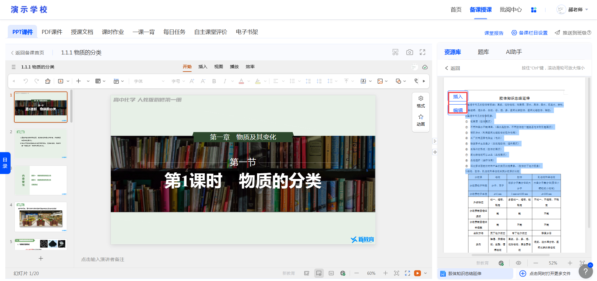Viewport: 597px width, 281px height.
Task: Toggle the eye view icon in document viewer
Action: click(x=518, y=263)
